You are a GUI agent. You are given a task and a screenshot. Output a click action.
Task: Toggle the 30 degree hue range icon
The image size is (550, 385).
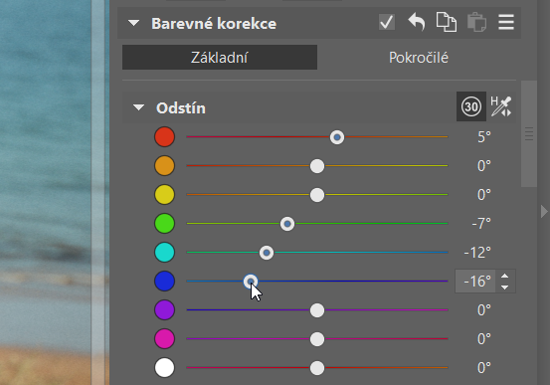coord(471,106)
